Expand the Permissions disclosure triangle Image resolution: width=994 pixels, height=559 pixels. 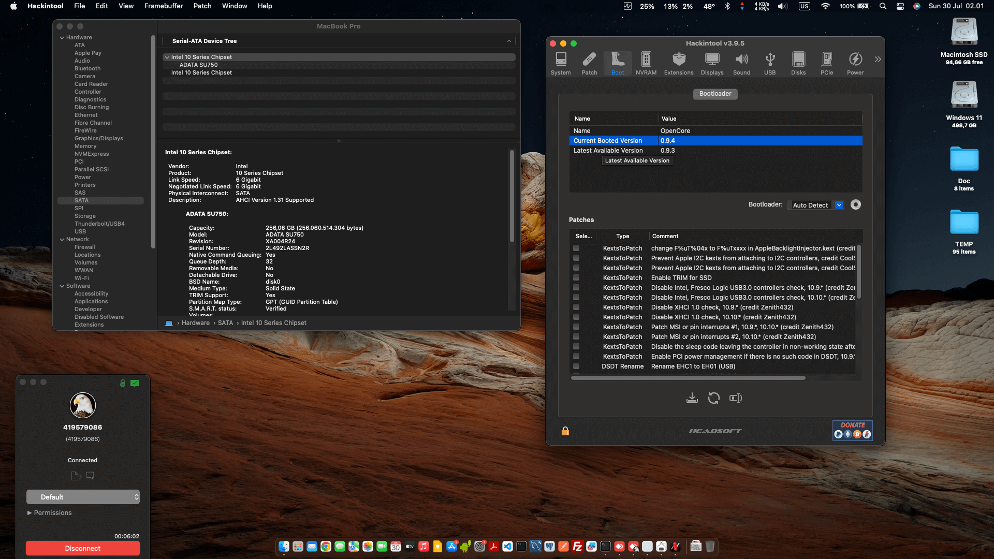click(x=30, y=513)
